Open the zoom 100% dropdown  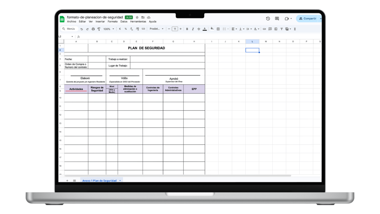click(x=108, y=29)
